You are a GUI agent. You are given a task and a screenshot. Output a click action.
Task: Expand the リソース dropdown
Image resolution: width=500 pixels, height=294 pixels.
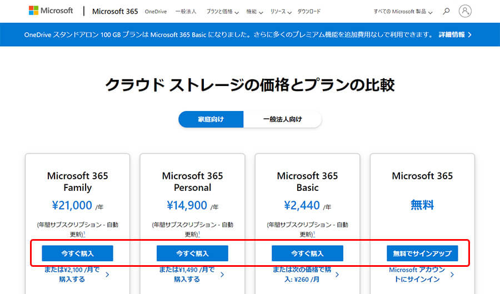(281, 12)
